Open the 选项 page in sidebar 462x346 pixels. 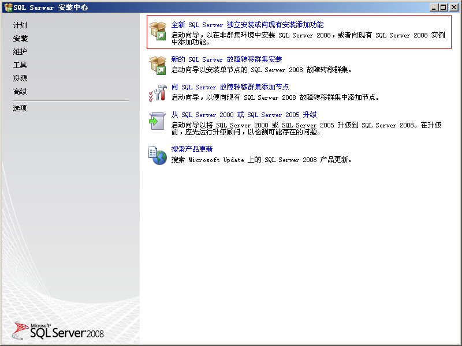pyautogui.click(x=20, y=108)
